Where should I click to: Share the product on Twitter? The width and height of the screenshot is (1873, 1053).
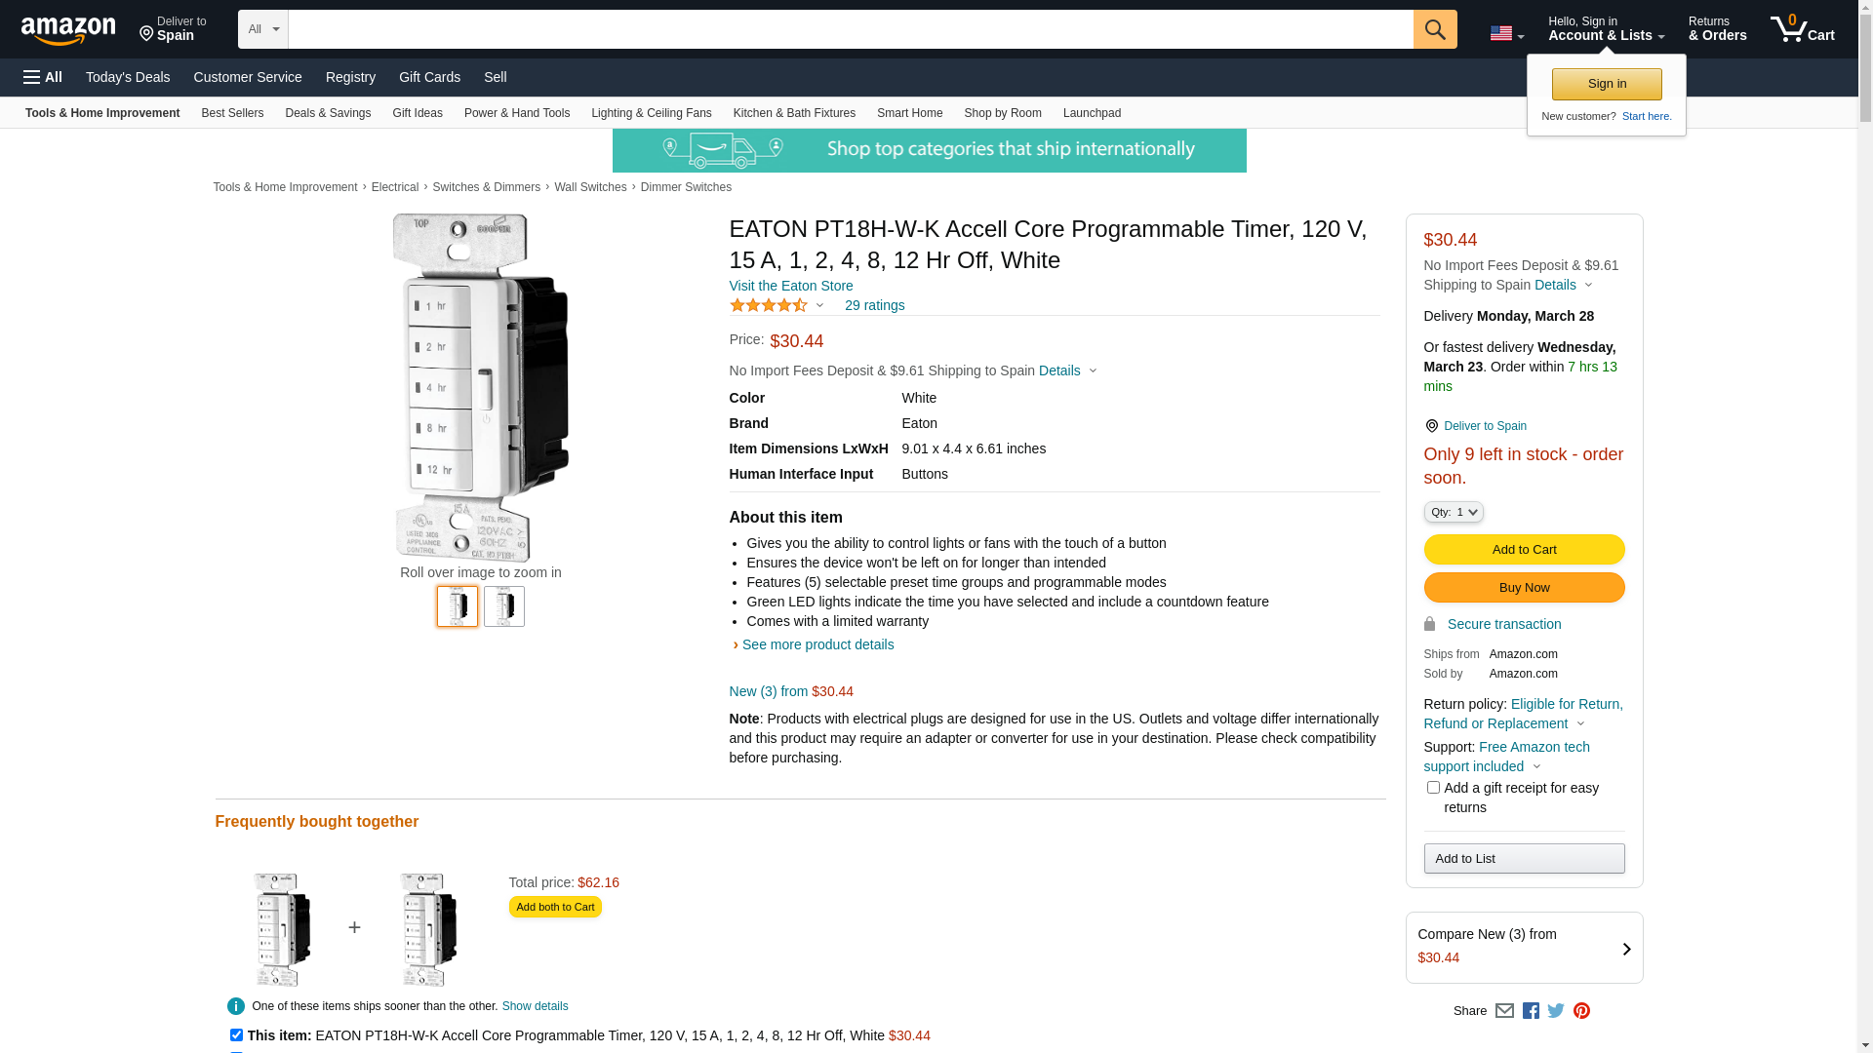[x=1556, y=1011]
